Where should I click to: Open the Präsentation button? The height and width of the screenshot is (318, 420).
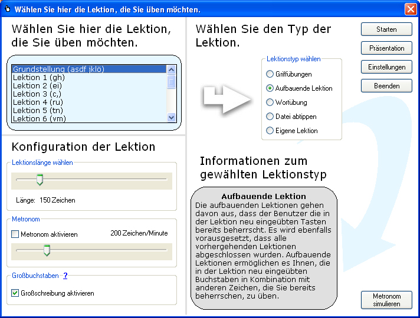pos(386,48)
